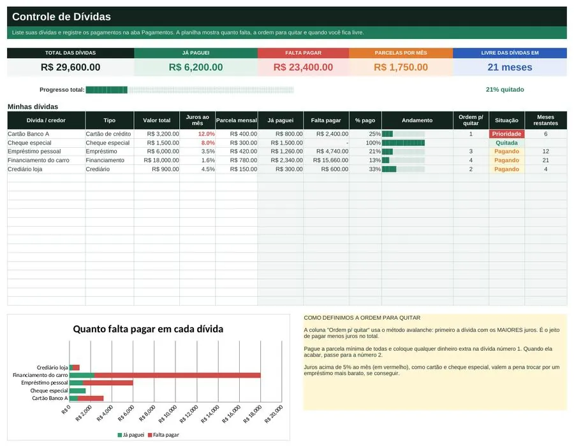Select the 8.0% interest rate cell
The image size is (574, 447).
[197, 143]
